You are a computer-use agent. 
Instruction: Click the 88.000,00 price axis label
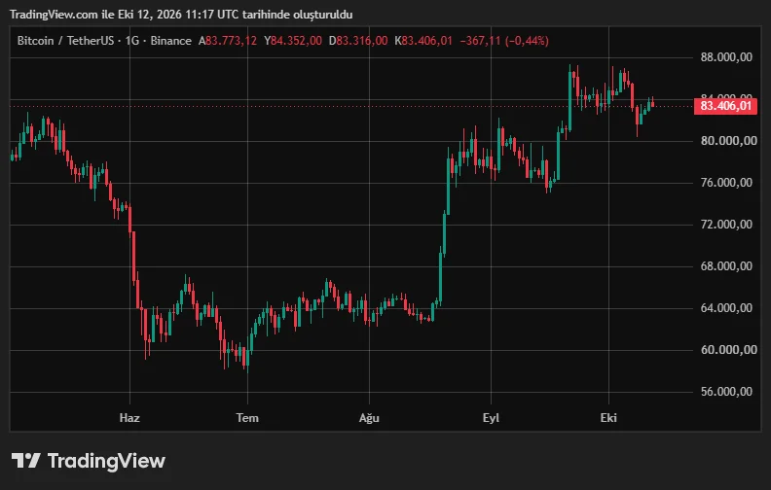pos(726,57)
